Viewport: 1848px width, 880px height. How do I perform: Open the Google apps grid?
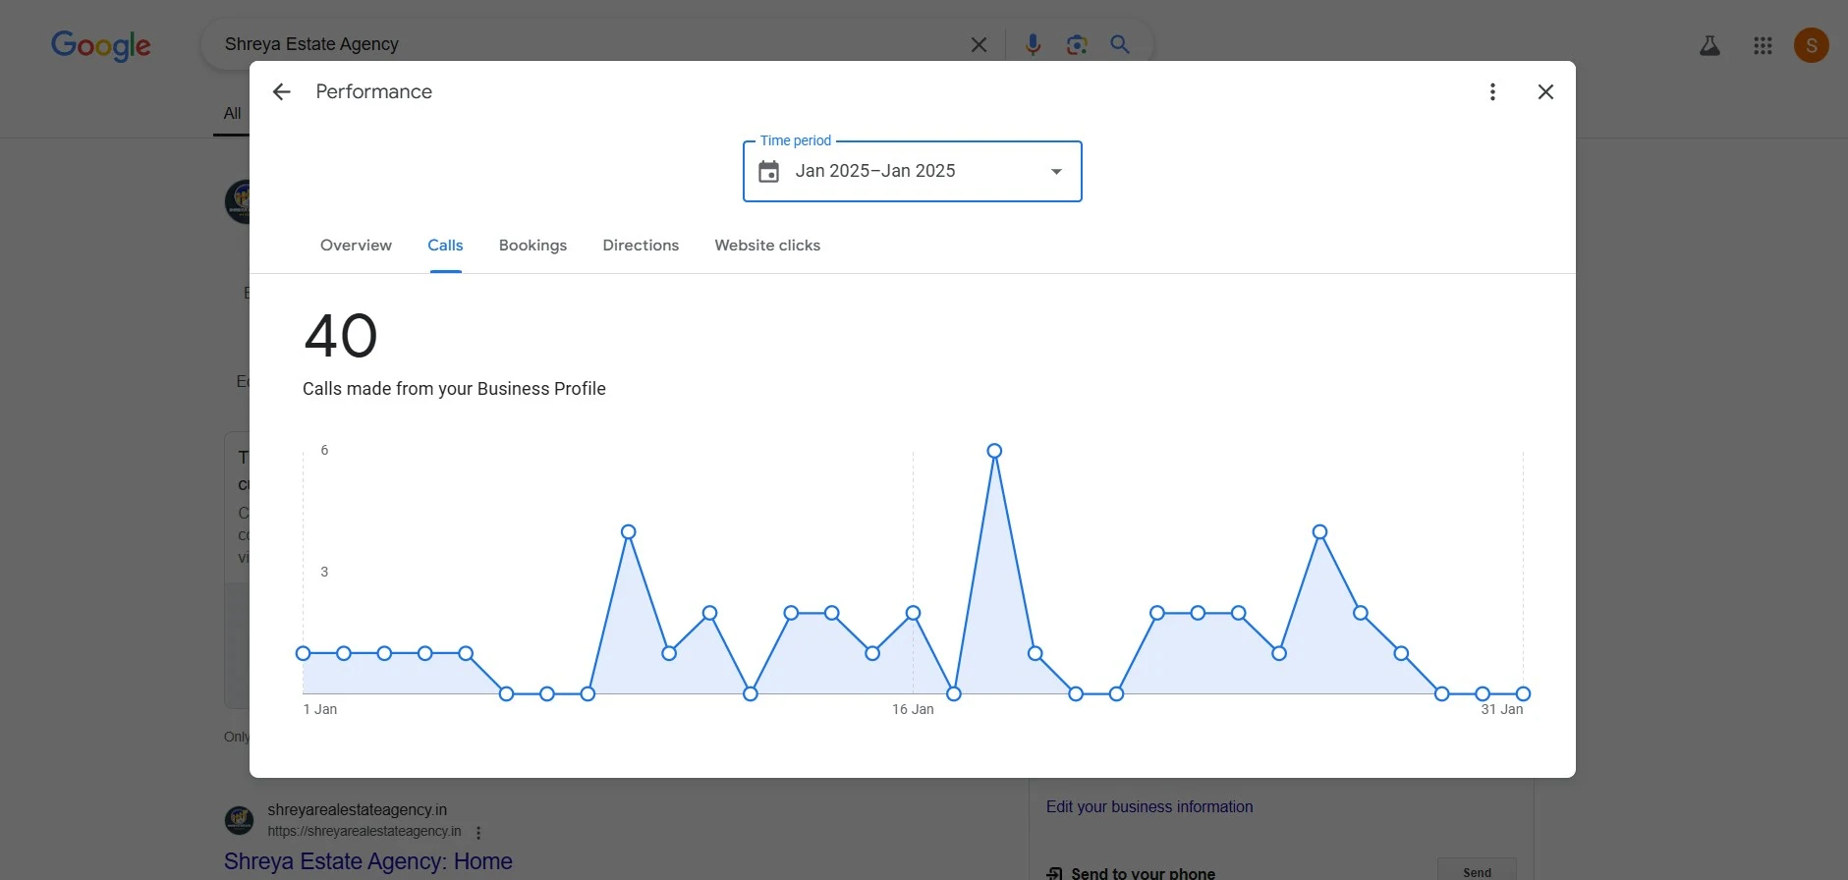pyautogui.click(x=1763, y=45)
